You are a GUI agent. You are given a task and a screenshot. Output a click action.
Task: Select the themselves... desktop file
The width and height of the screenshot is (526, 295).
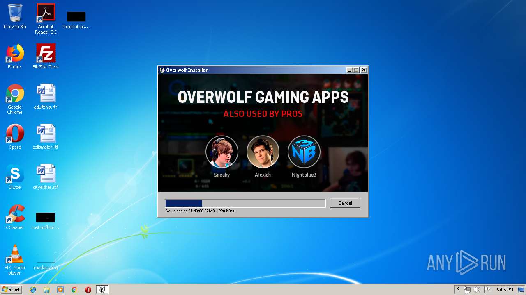coord(76,20)
